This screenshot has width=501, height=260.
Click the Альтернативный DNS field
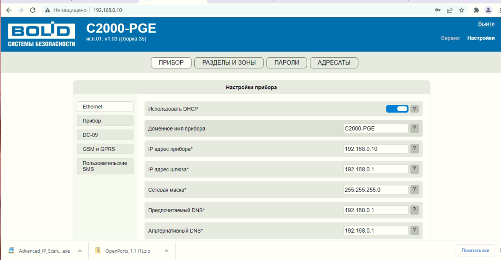[x=376, y=230]
